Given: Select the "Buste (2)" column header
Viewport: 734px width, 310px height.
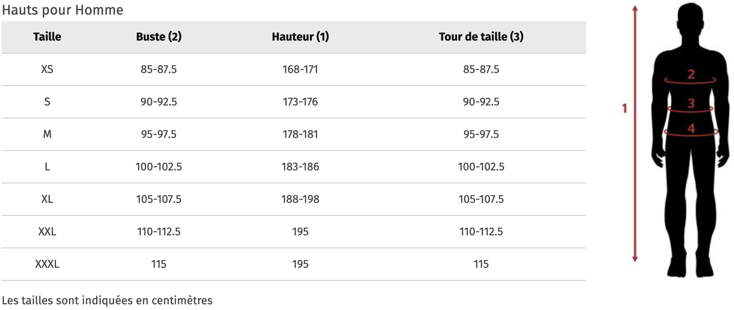Looking at the screenshot, I should [159, 37].
